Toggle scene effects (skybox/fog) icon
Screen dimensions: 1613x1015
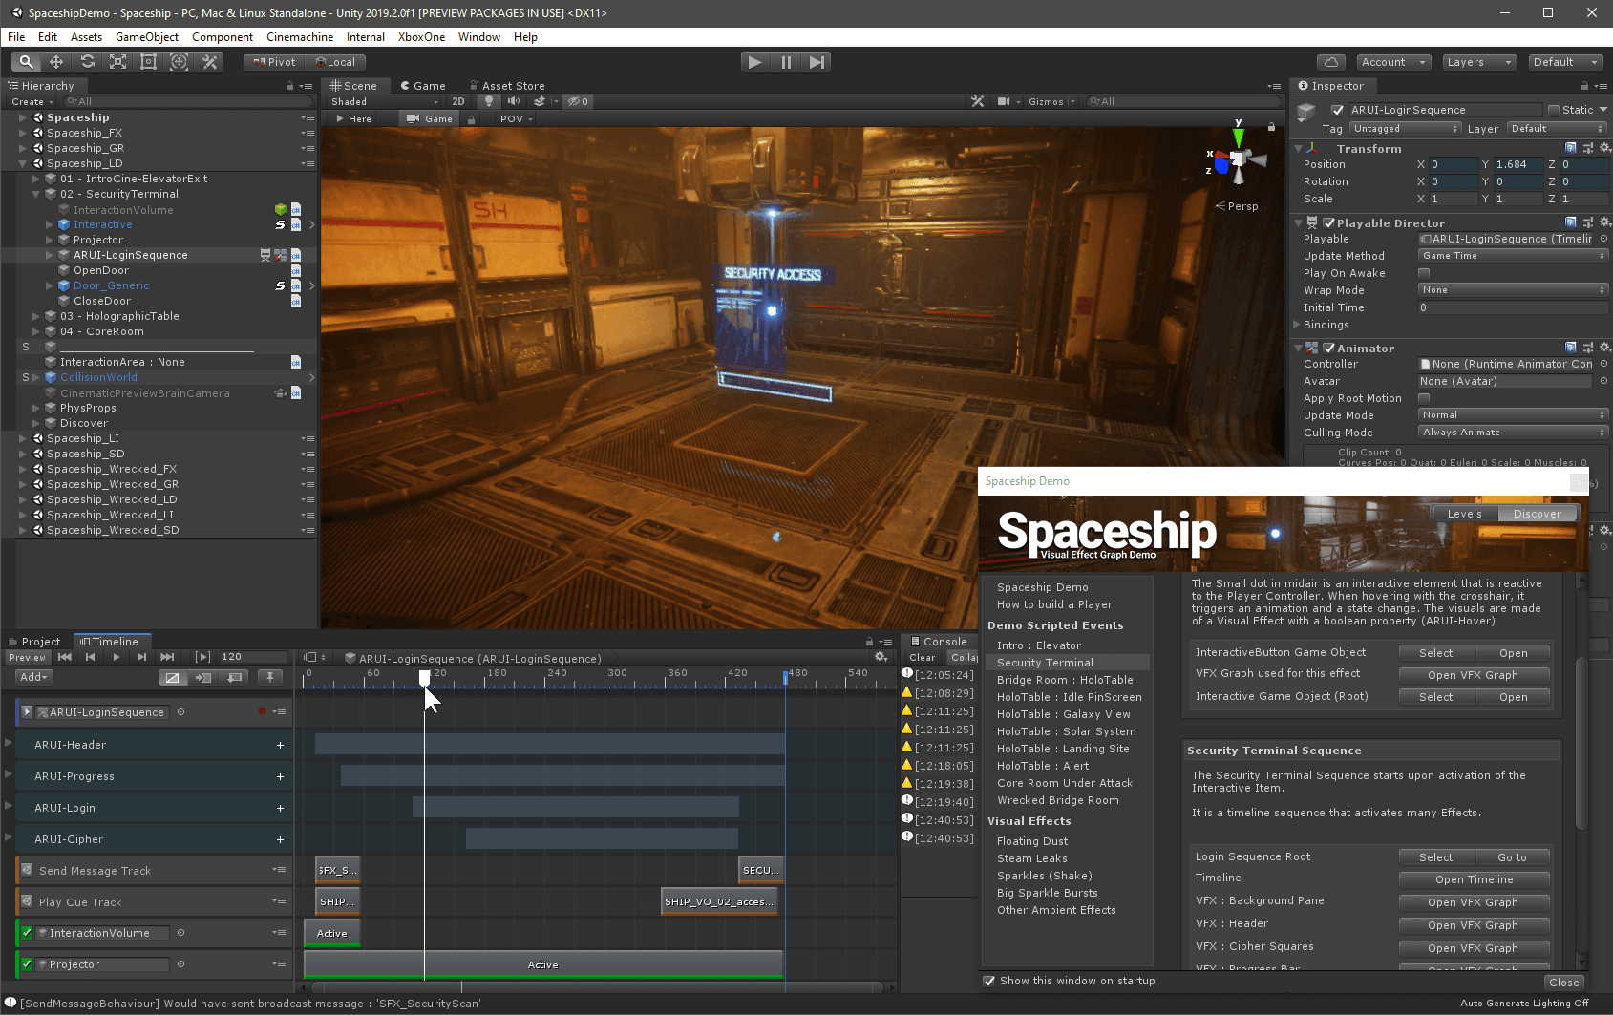[540, 101]
